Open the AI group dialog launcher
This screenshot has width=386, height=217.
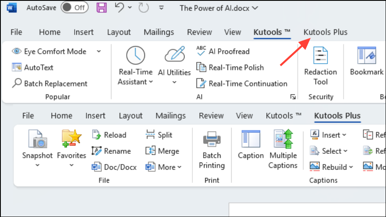(293, 97)
